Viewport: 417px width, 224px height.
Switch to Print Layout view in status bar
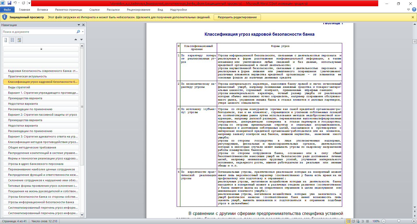(x=348, y=221)
